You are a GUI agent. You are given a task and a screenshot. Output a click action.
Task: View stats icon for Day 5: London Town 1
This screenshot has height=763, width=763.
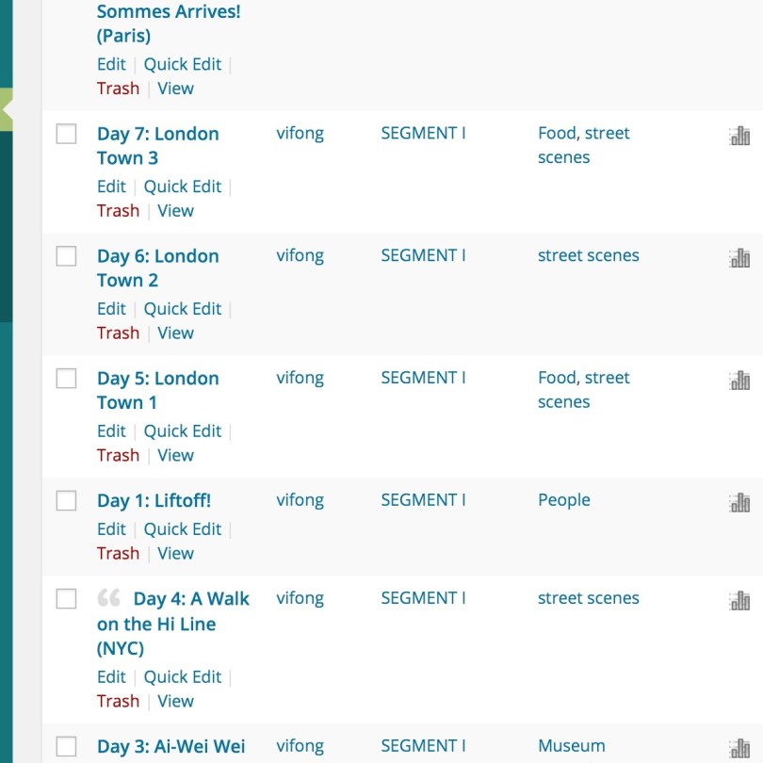point(739,381)
